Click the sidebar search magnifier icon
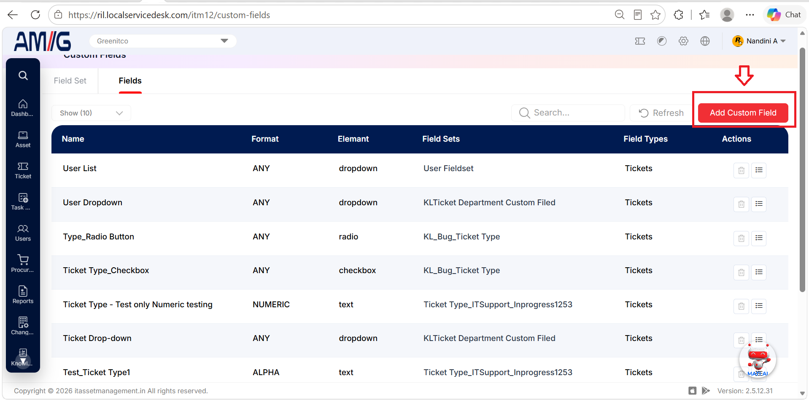The width and height of the screenshot is (809, 400). pos(23,75)
